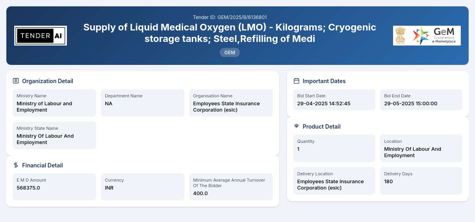Image resolution: width=475 pixels, height=222 pixels.
Task: Click the Organisation Name esic card
Action: pyautogui.click(x=231, y=103)
